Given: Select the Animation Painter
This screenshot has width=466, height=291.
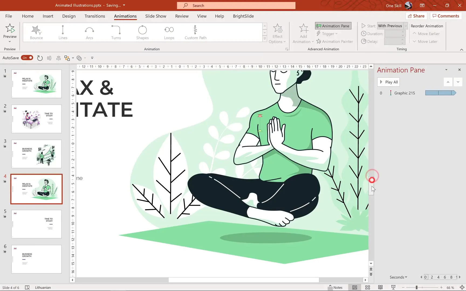Looking at the screenshot, I should pyautogui.click(x=335, y=41).
